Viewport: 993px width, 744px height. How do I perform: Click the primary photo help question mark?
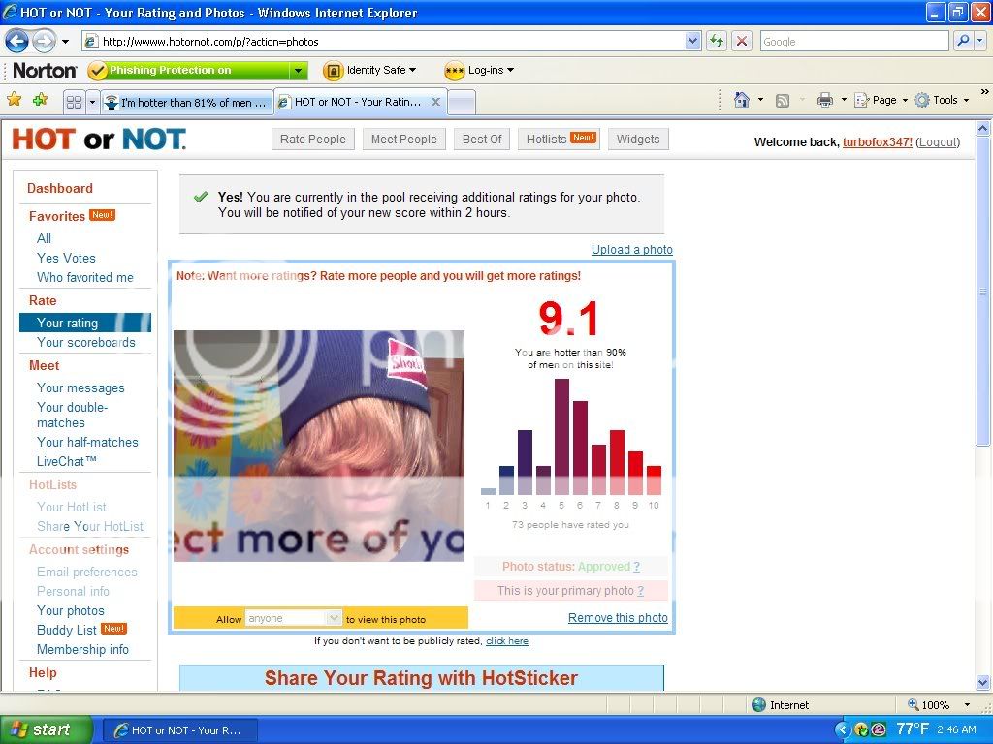coord(640,590)
